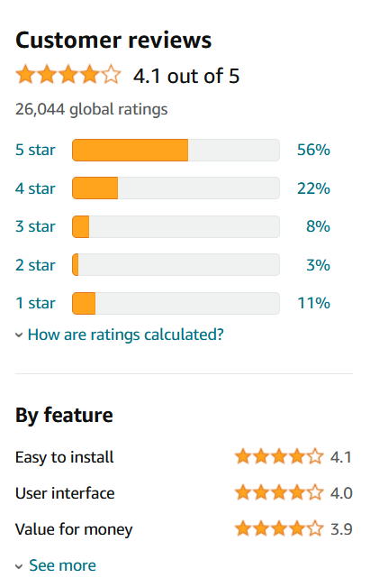This screenshot has height=587, width=379.
Task: Expand How are ratings calculated?
Action: pyautogui.click(x=126, y=335)
